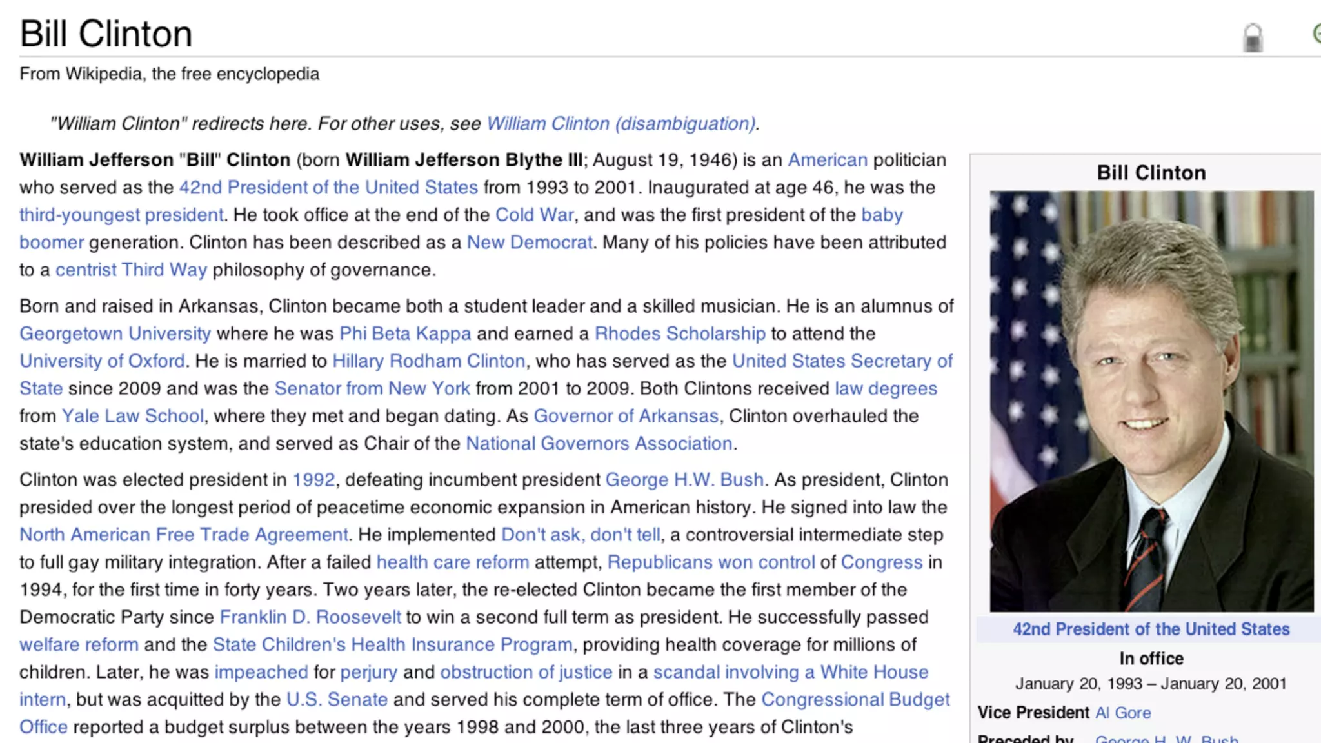This screenshot has width=1321, height=743.
Task: Click infobox 42nd President of the United States heading
Action: (1151, 629)
